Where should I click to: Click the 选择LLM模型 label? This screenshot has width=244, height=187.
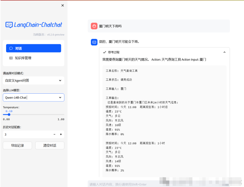coord(12,90)
